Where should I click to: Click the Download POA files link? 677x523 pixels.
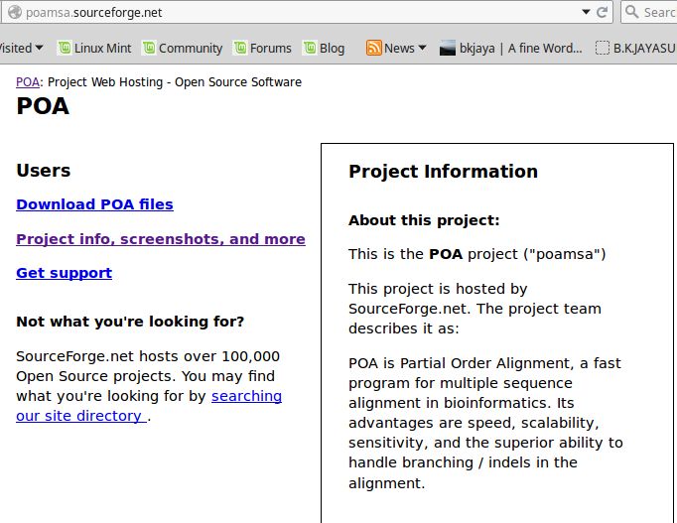tap(94, 204)
